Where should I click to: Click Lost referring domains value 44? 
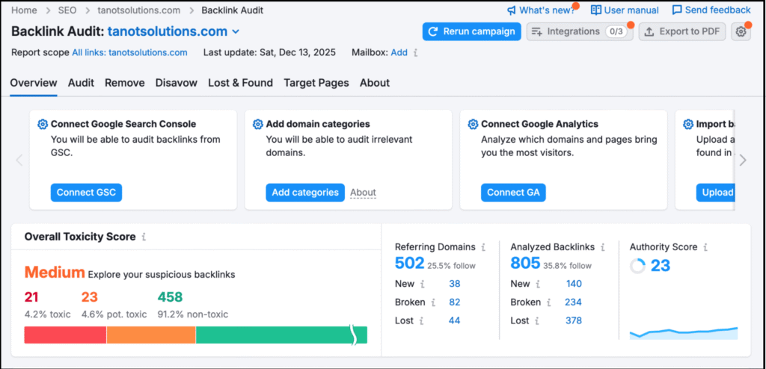[x=455, y=321]
